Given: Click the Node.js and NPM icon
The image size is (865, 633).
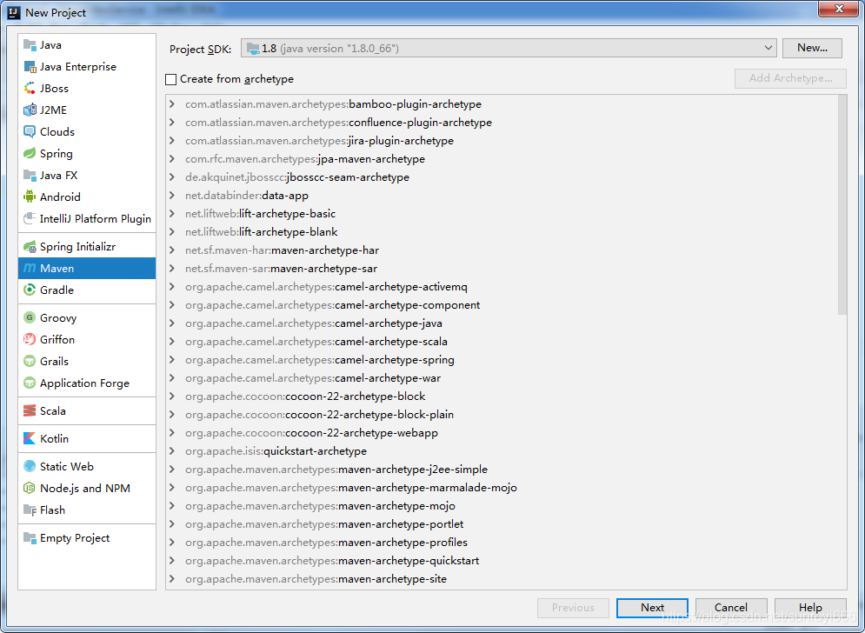Looking at the screenshot, I should point(30,489).
